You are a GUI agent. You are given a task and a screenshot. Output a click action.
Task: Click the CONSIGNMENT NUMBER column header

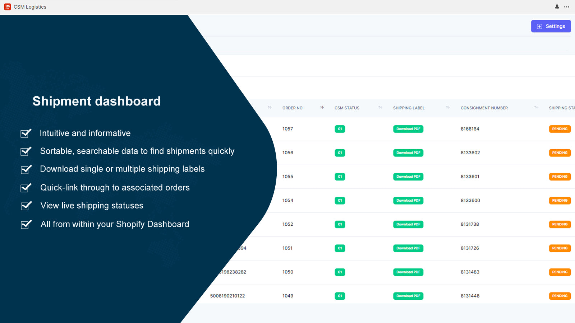pyautogui.click(x=484, y=108)
